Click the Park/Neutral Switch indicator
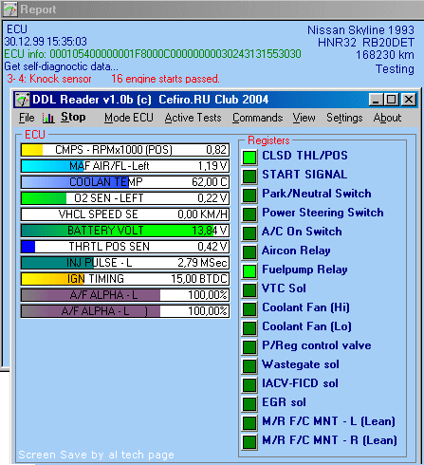The width and height of the screenshot is (424, 465). pyautogui.click(x=249, y=195)
